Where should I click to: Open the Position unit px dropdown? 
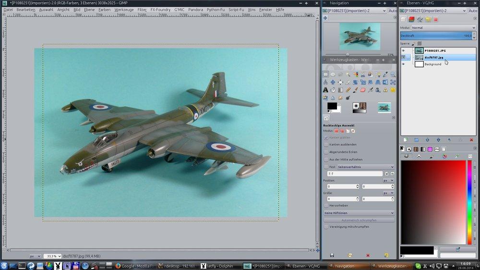388,180
